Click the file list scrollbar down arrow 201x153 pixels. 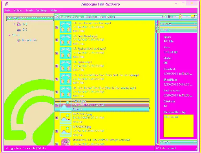[x=157, y=144]
